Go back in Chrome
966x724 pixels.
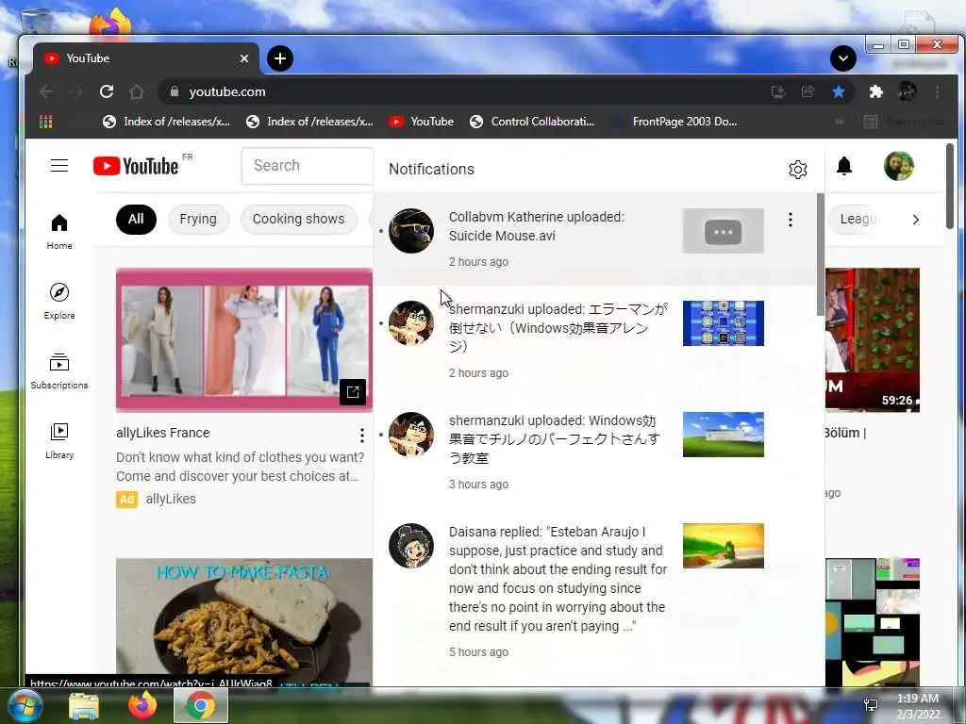[46, 91]
